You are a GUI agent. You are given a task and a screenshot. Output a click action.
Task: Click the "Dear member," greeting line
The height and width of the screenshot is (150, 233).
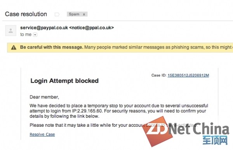[44, 97]
